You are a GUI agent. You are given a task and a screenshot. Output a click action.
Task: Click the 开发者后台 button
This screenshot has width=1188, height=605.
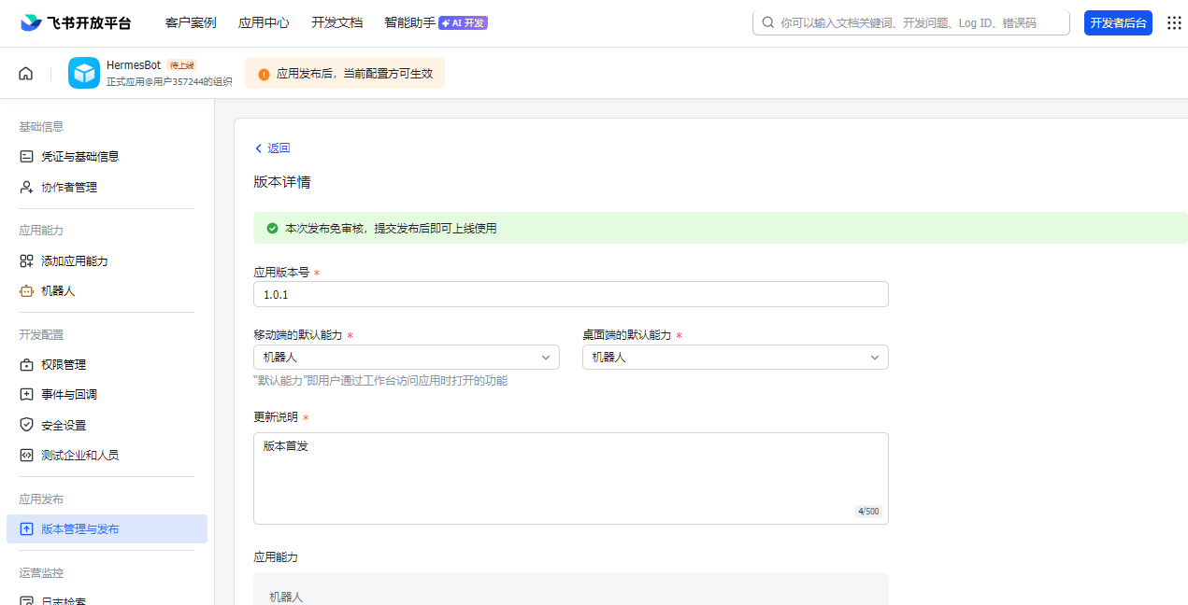pyautogui.click(x=1118, y=23)
